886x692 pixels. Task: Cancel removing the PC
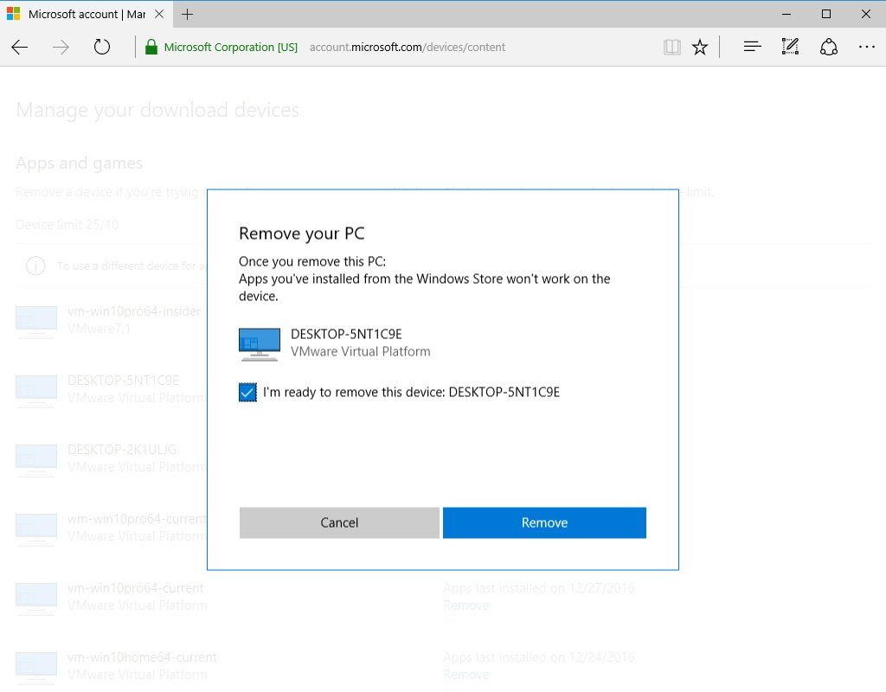click(339, 522)
